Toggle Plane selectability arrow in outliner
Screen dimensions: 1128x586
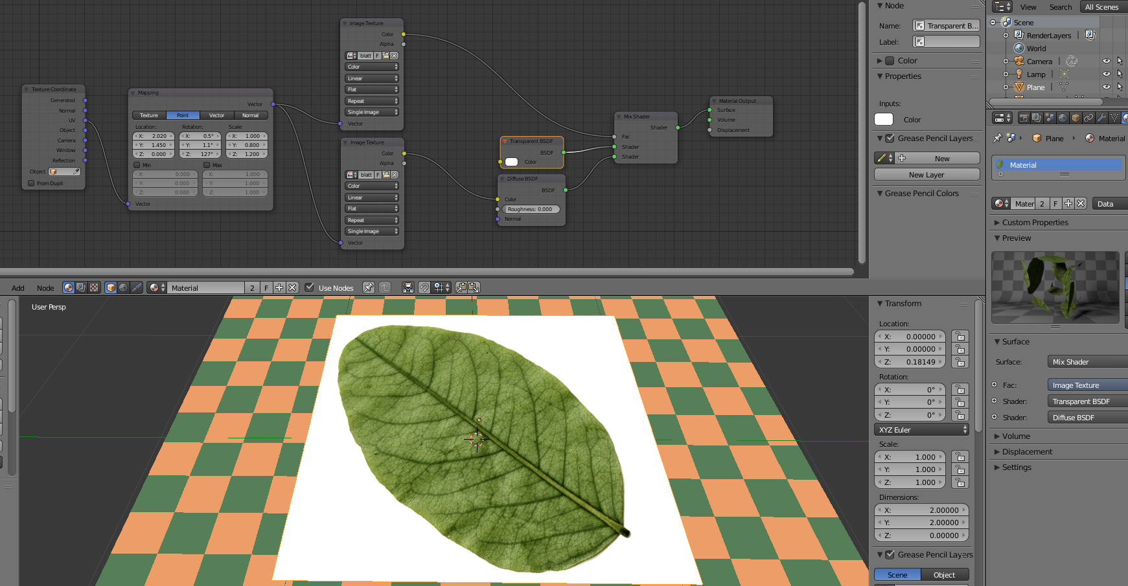(x=1120, y=87)
